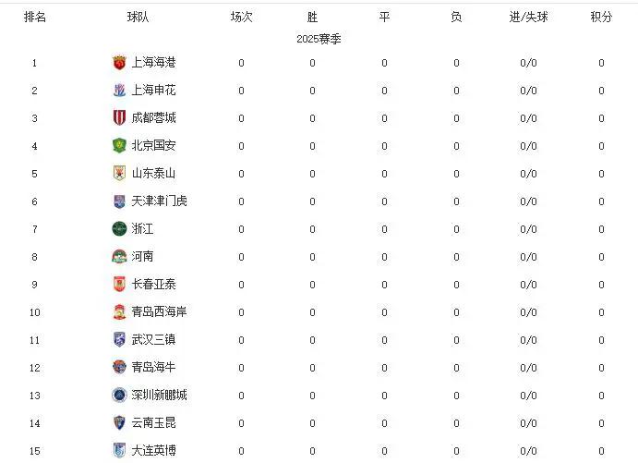Click the 积分 (points) column header
The height and width of the screenshot is (463, 638).
[601, 18]
